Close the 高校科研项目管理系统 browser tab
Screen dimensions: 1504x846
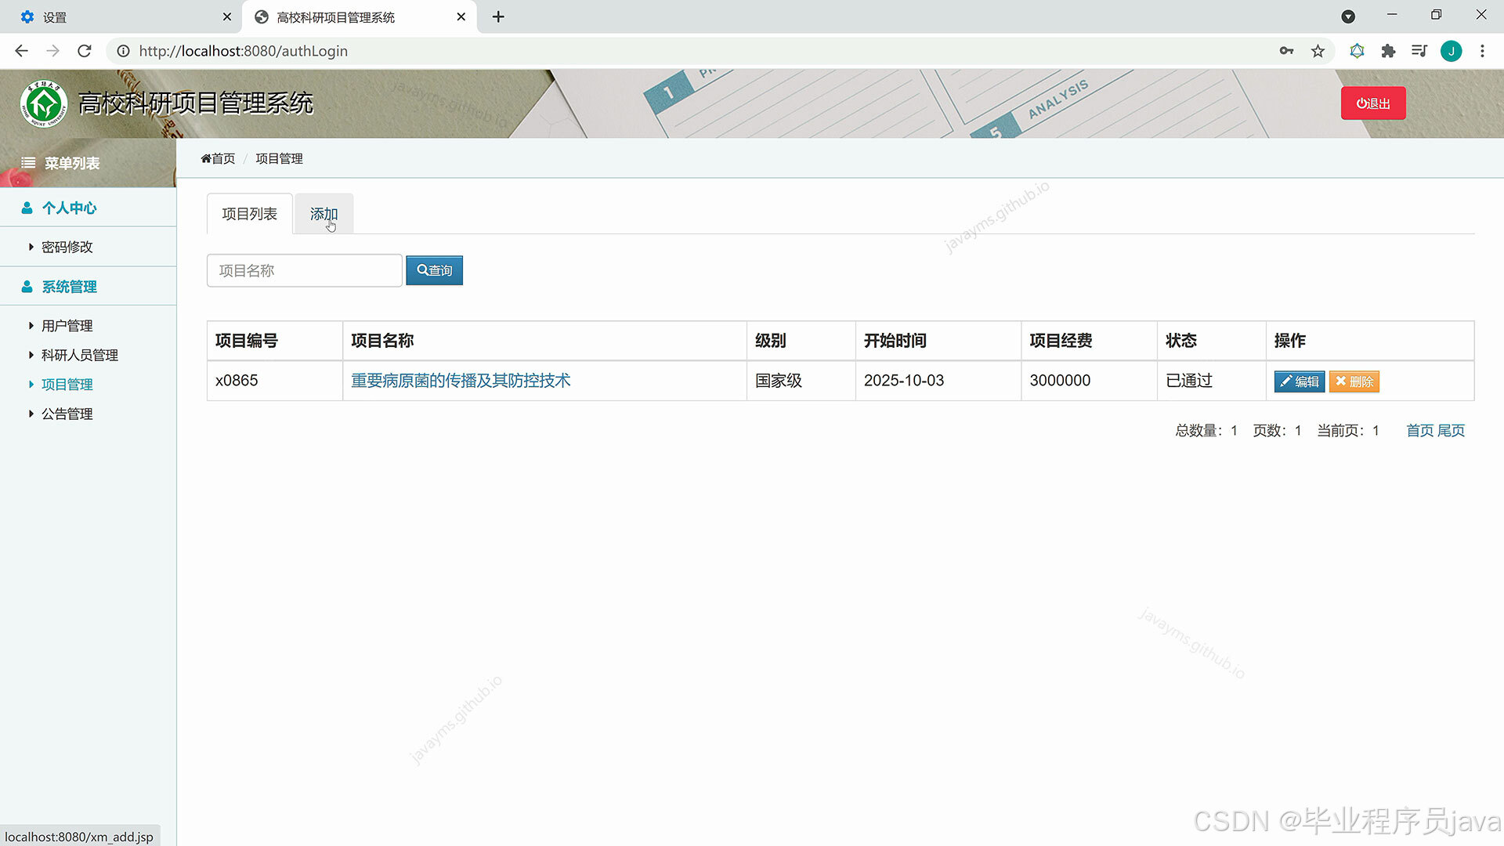tap(461, 16)
